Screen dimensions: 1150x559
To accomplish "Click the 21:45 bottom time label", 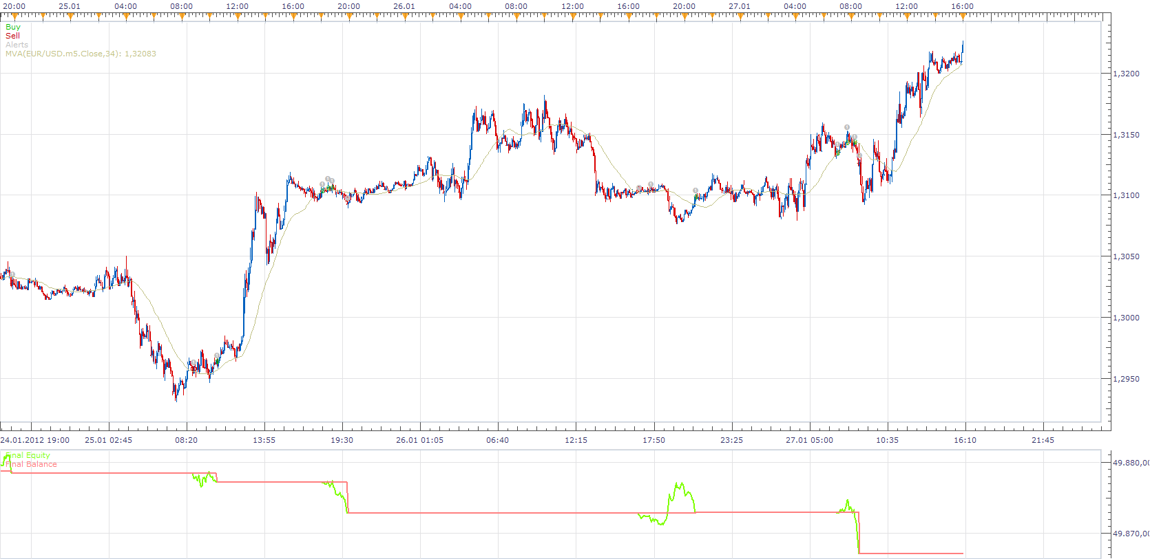I will 1043,440.
